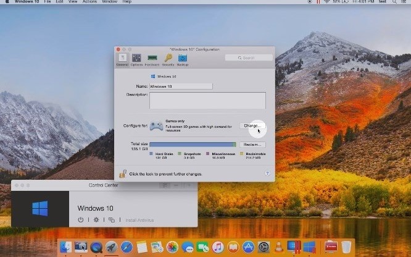Focus the Search field in the configuration window
This screenshot has width=411, height=257.
pyautogui.click(x=249, y=58)
